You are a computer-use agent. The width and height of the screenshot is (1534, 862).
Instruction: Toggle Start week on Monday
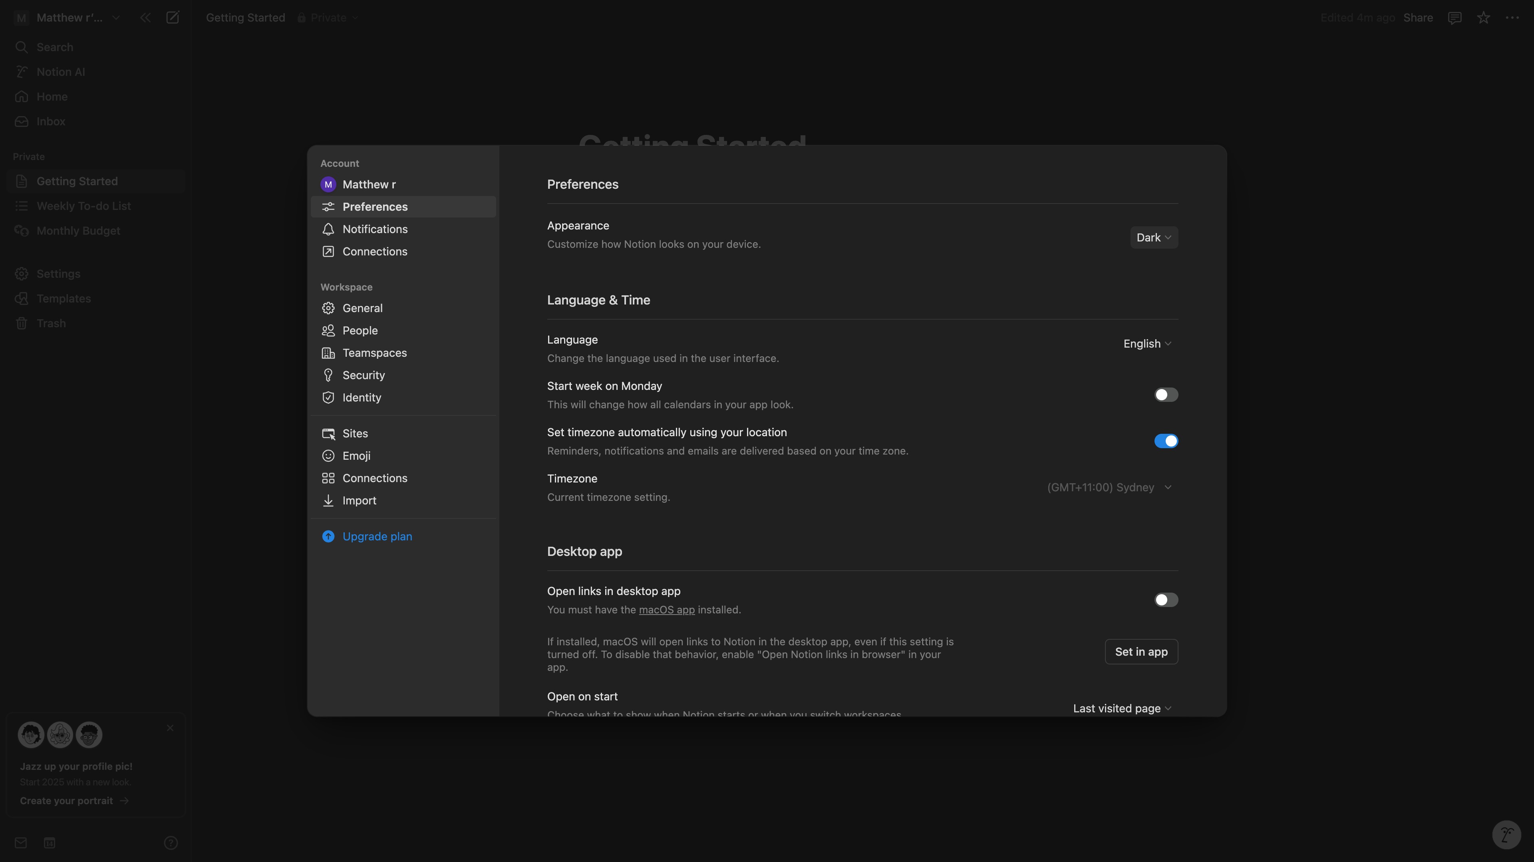click(x=1166, y=395)
